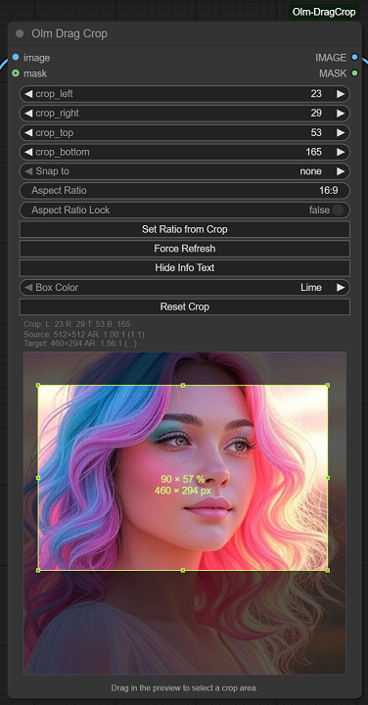Increase crop_left with right arrow

click(x=341, y=94)
